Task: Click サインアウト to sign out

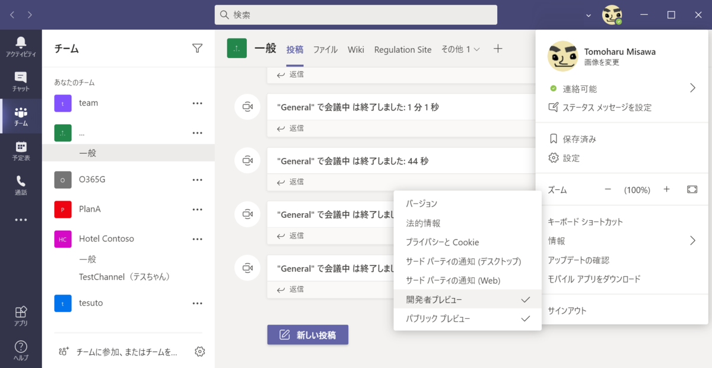Action: (567, 310)
